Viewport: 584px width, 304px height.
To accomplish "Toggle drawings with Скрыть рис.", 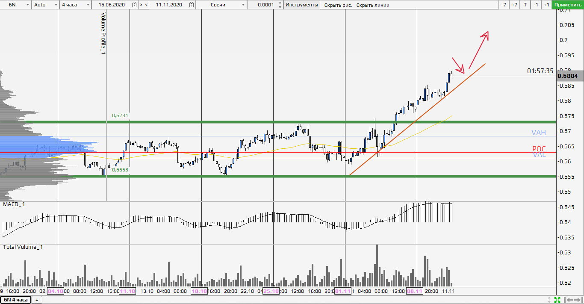I will point(338,5).
